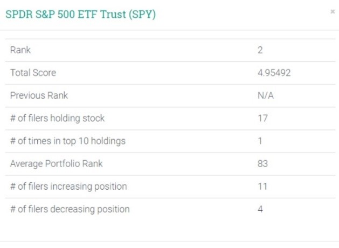Click the value 4 for decreasing position
The height and width of the screenshot is (248, 339).
pos(260,209)
